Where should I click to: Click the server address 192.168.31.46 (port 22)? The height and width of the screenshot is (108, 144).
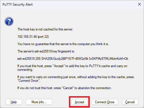coord(33,37)
